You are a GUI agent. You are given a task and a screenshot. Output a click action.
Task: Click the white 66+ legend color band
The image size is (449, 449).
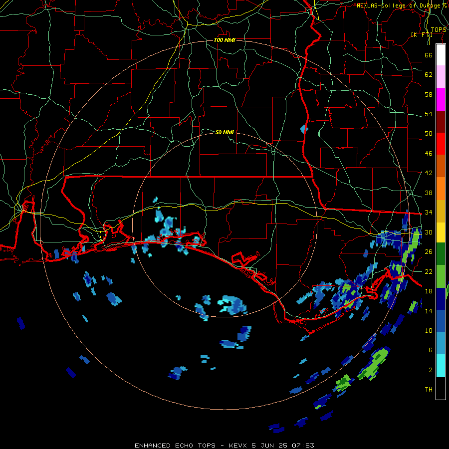point(441,55)
